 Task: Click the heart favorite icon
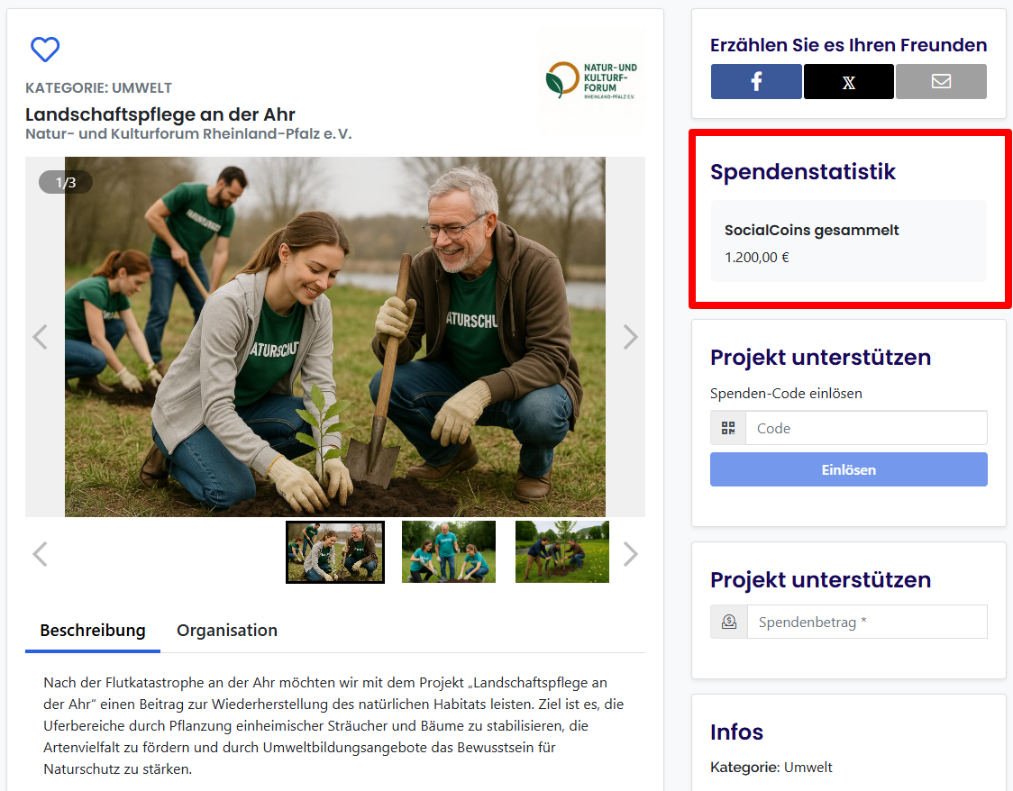[x=45, y=50]
